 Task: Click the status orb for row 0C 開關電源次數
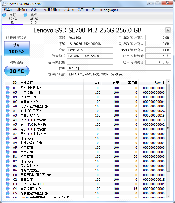coord(8,101)
